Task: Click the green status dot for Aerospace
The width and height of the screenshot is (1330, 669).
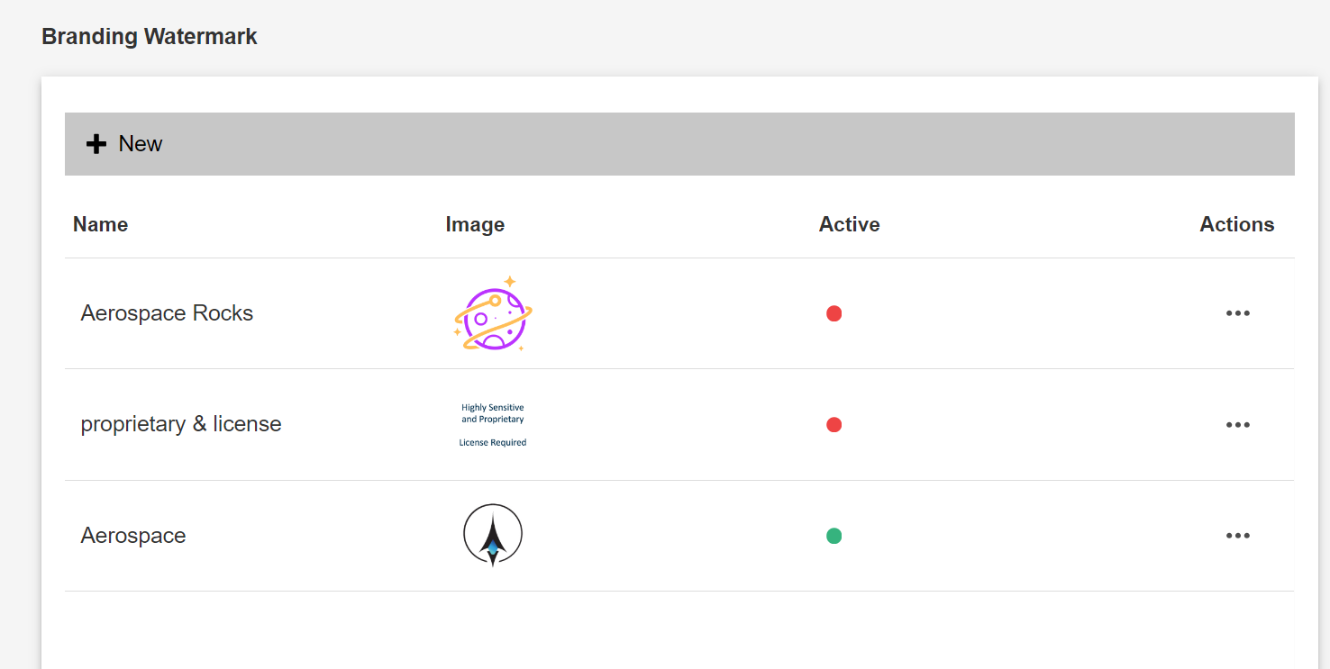Action: click(x=834, y=535)
